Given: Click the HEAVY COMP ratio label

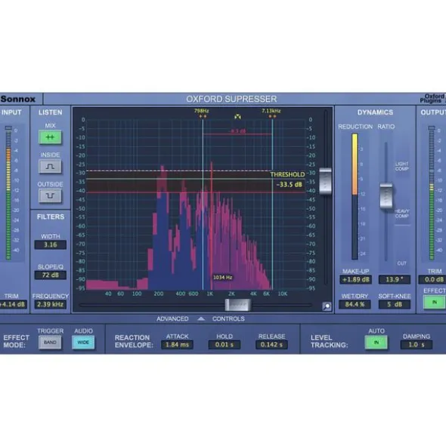Looking at the screenshot, I should coord(402,214).
